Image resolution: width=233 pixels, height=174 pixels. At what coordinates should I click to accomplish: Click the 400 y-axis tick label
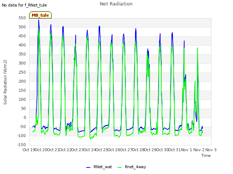click(22, 45)
